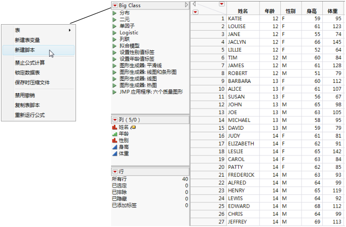346x227 pixels.
Task: Collapse the panels with Big Class header arrow
Action: pos(187,5)
